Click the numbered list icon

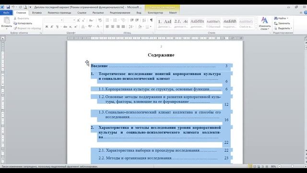coord(115,20)
